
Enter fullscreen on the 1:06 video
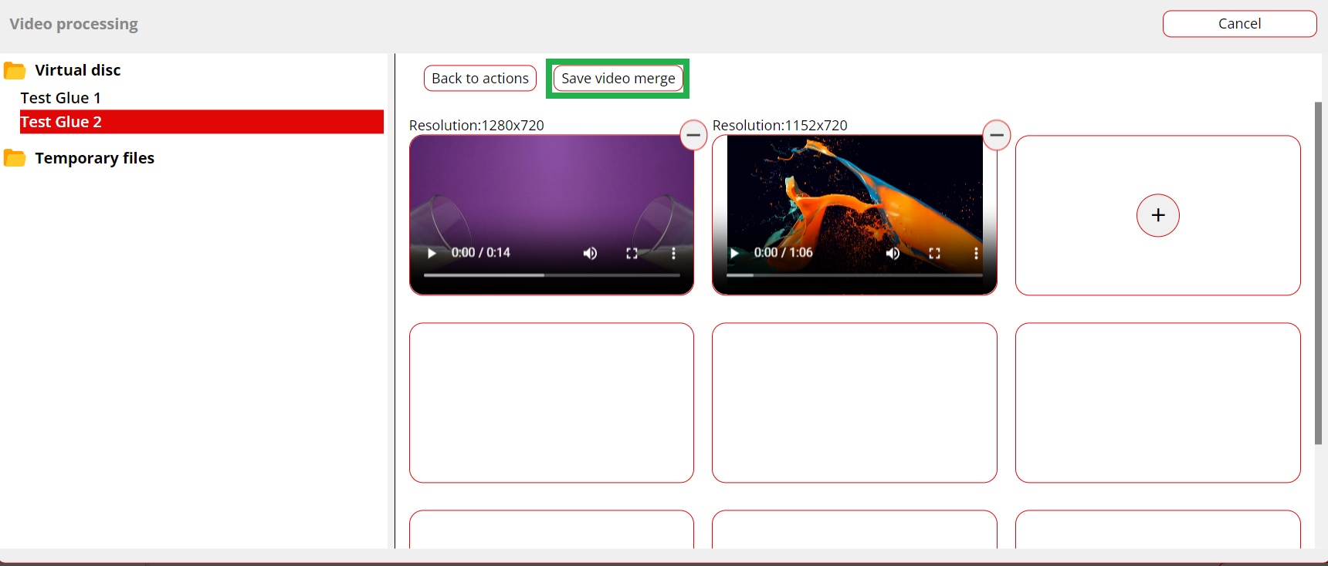[x=934, y=253]
